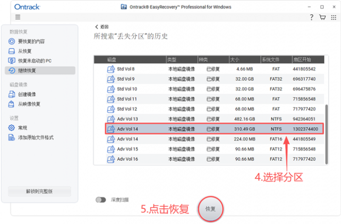341x224 pixels.
Task: Open 常规 settings in the sidebar
Action: [x=23, y=127]
